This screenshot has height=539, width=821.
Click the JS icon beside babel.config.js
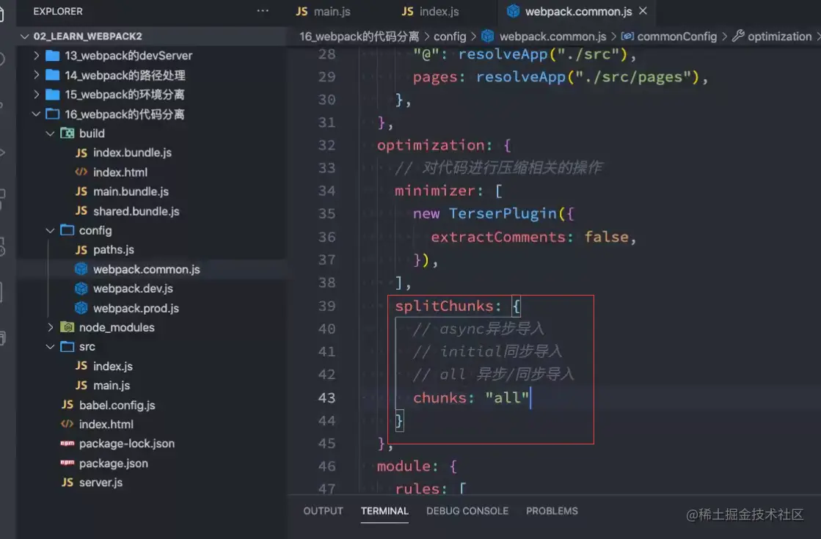(67, 405)
